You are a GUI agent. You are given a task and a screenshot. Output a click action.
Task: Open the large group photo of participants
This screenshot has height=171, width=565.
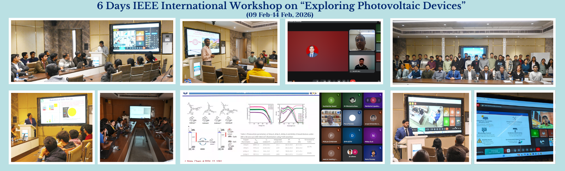pos(473,53)
